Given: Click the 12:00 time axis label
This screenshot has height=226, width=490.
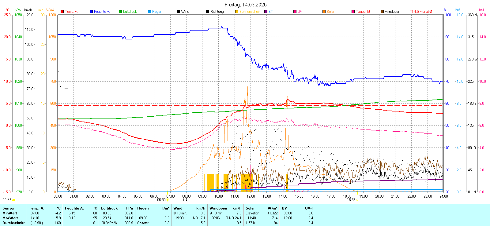Looking at the screenshot, I should click(x=251, y=196).
